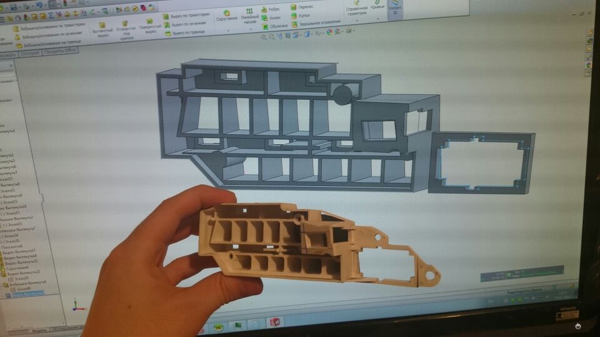Image resolution: width=600 pixels, height=337 pixels.
Task: Select the Повернутый вырез tool
Action: pyautogui.click(x=150, y=21)
